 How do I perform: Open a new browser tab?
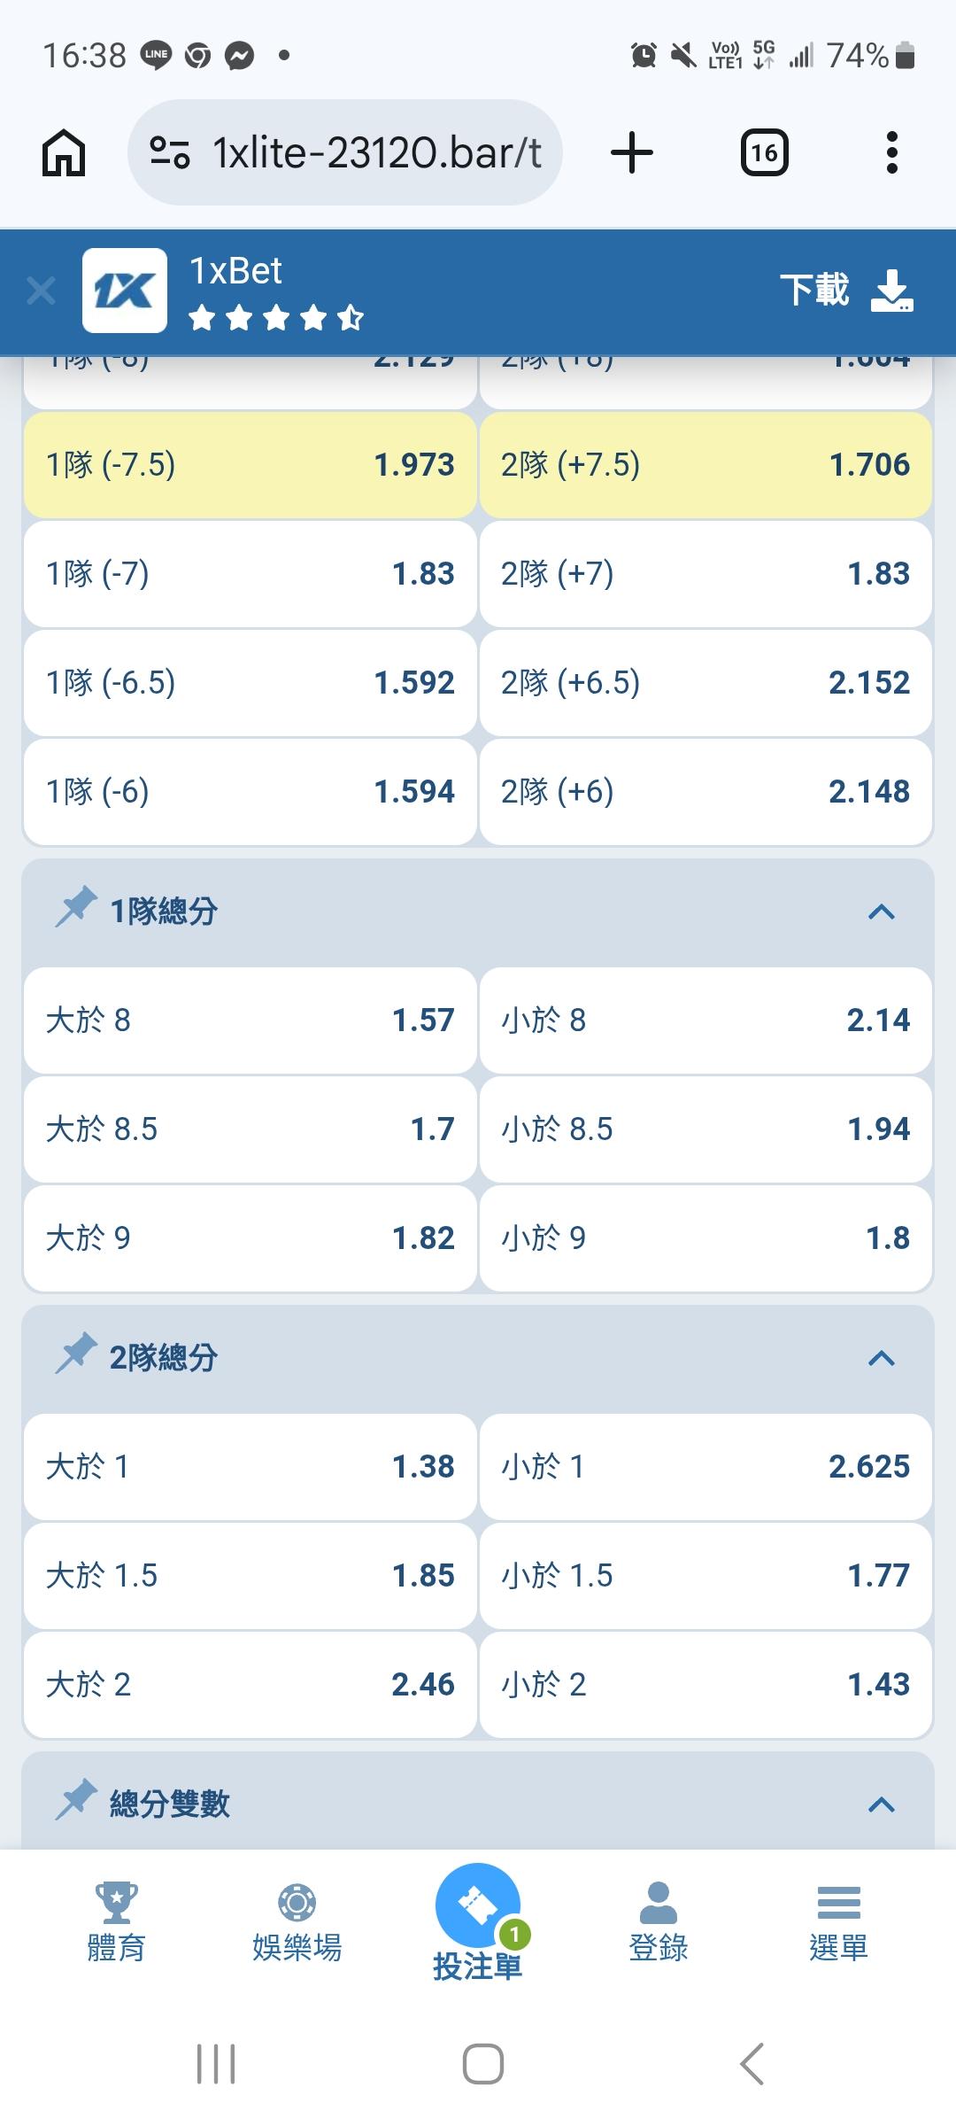click(x=632, y=152)
